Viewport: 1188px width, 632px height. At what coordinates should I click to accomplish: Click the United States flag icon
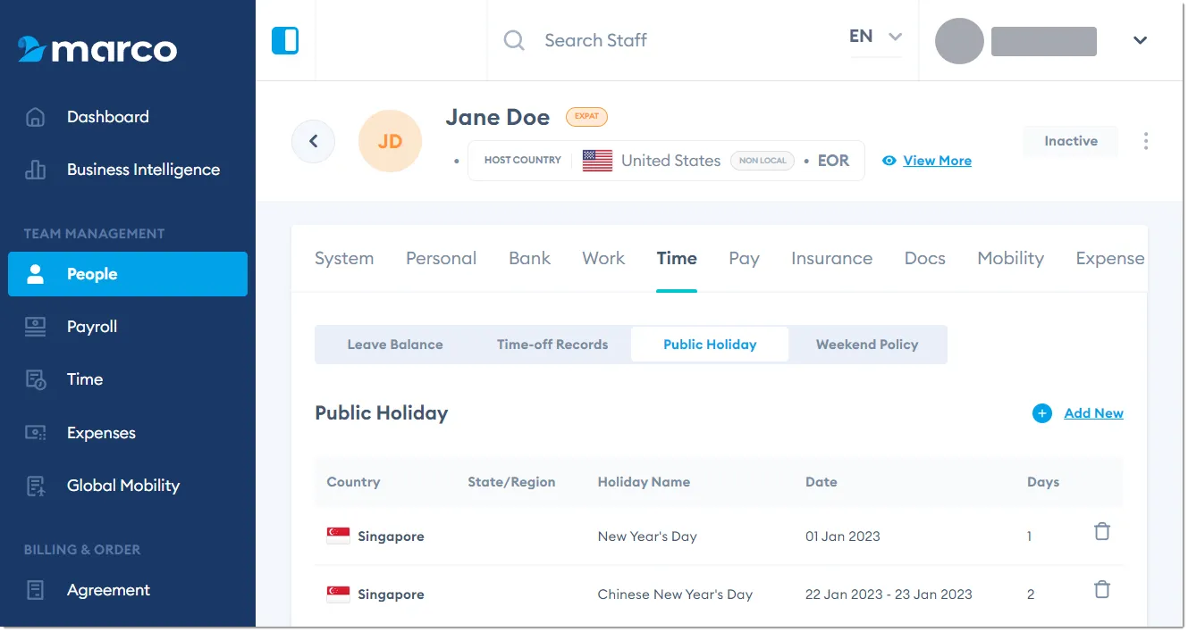point(597,161)
